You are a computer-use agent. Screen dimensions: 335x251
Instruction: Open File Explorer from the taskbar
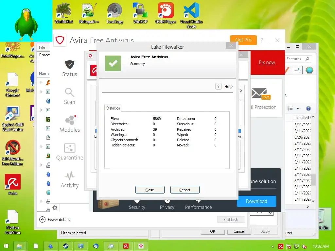click(19, 246)
